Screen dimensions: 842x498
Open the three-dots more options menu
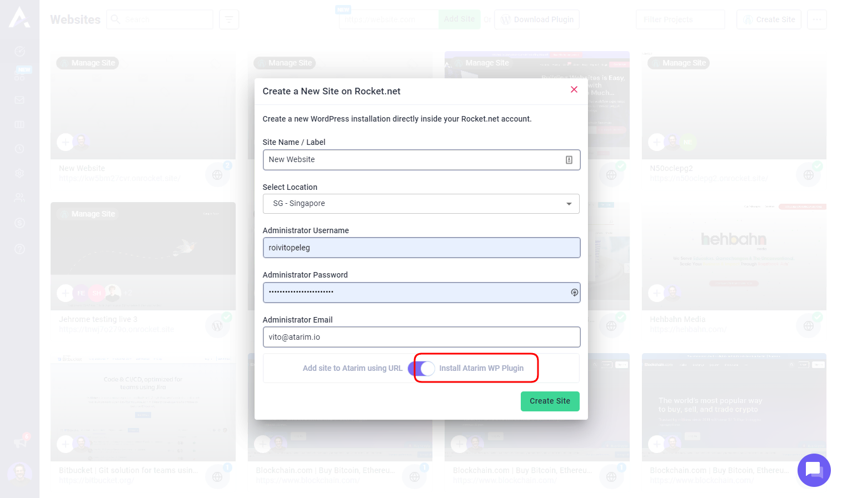pyautogui.click(x=816, y=19)
